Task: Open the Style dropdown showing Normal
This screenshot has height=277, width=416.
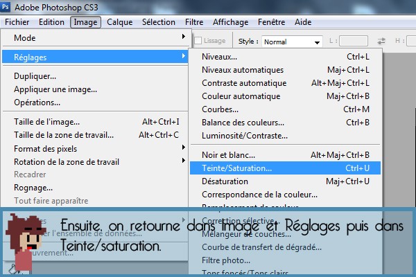Action: tap(292, 42)
